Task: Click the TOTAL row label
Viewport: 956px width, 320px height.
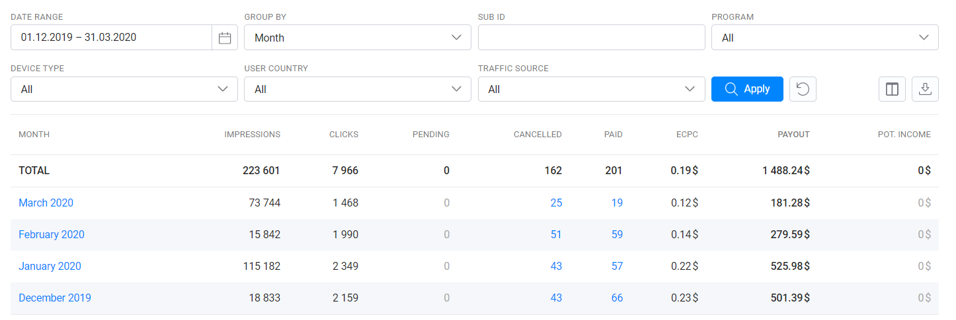Action: [34, 171]
